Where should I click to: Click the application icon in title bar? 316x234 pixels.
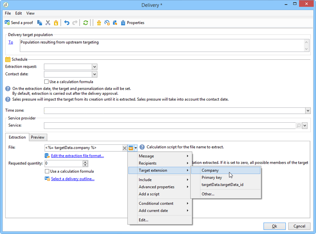click(6, 5)
